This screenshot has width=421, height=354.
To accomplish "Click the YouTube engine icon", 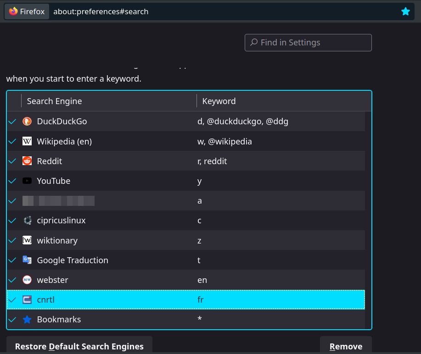I will point(27,181).
